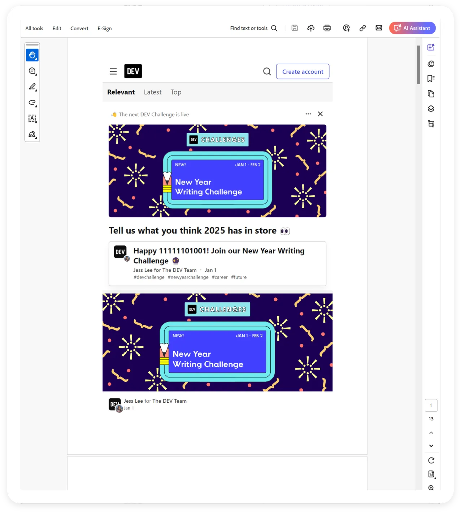Click the current page number box
This screenshot has width=461, height=512.
coord(431,406)
